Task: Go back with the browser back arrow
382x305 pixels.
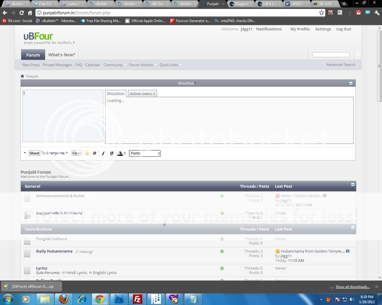Action: (x=5, y=13)
